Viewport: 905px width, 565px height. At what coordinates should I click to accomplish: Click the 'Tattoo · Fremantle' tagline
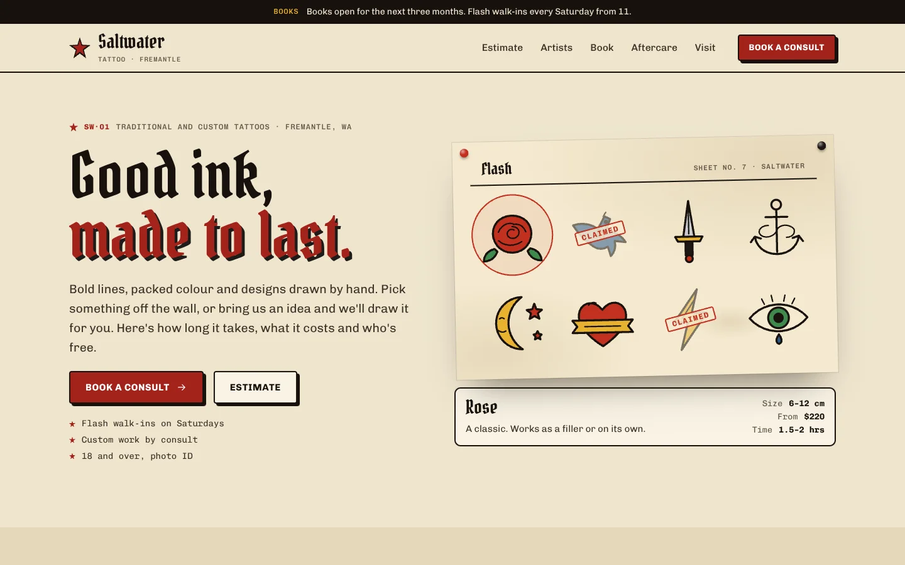[140, 60]
